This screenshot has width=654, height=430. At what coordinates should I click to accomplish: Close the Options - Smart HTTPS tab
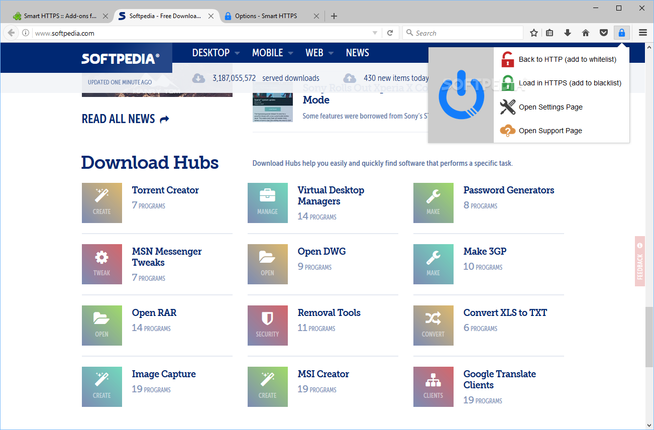(x=316, y=16)
